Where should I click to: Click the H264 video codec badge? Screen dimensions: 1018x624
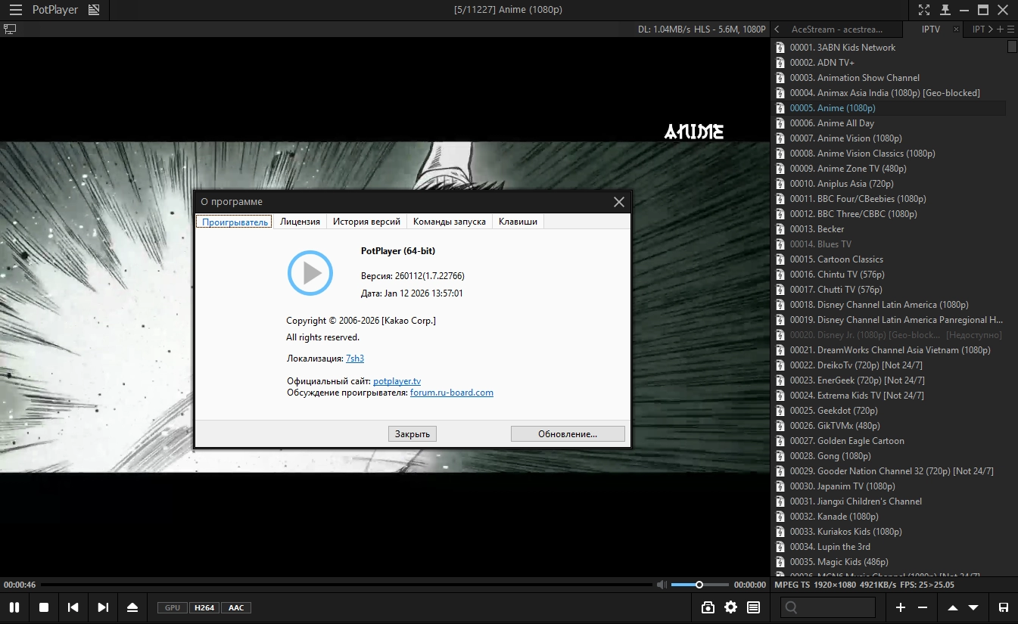click(x=204, y=607)
